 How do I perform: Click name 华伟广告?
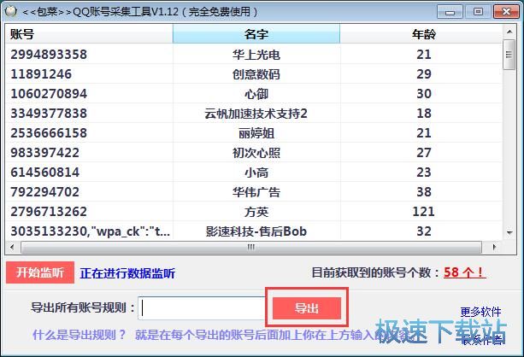pyautogui.click(x=256, y=192)
